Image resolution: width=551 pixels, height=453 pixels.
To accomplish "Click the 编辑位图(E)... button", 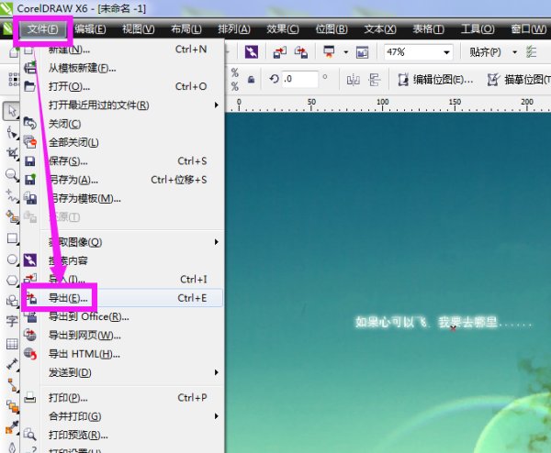I will tap(435, 80).
